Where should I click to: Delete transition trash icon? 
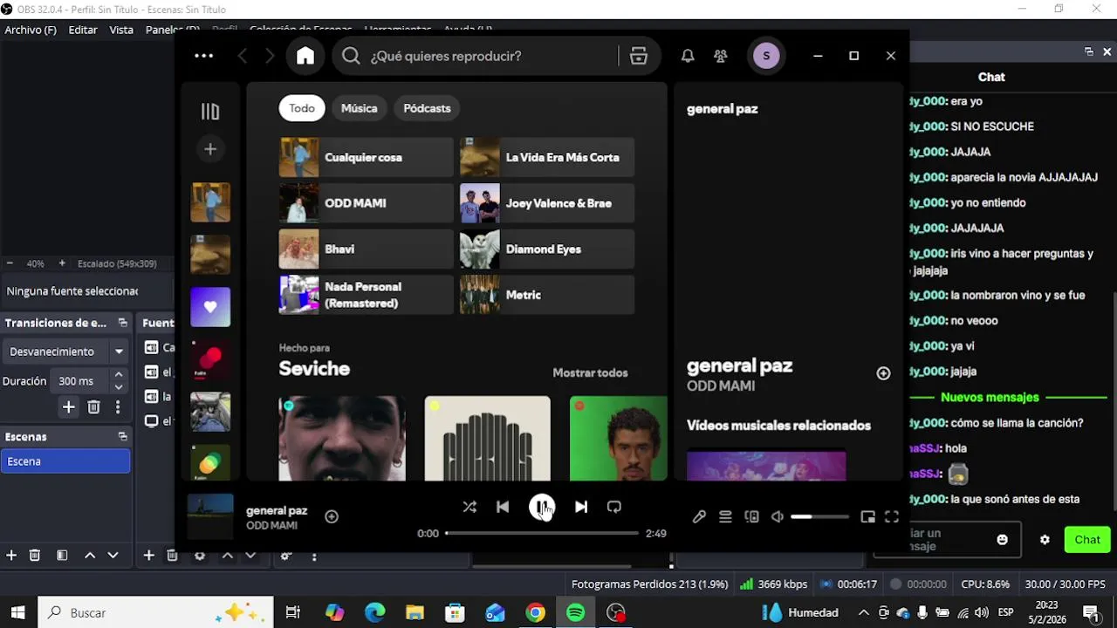click(x=93, y=406)
